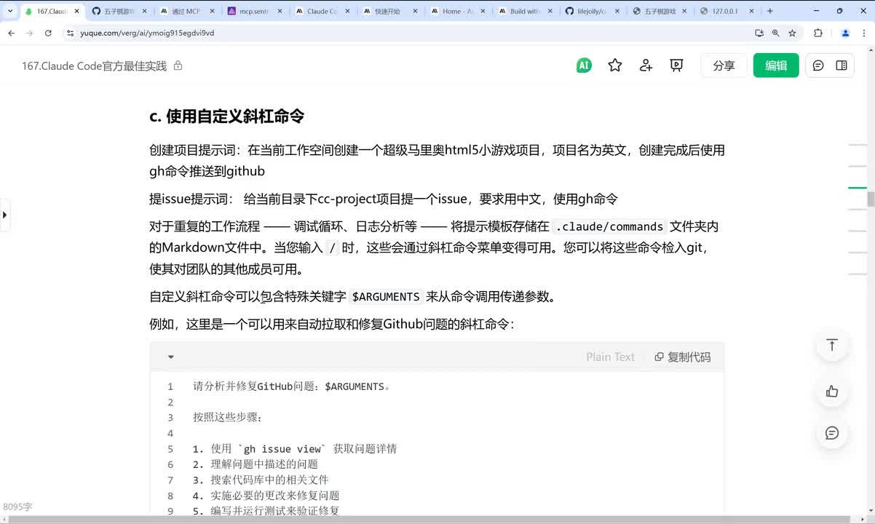Close the 167.Claude tab
The width and height of the screenshot is (875, 524).
[75, 12]
